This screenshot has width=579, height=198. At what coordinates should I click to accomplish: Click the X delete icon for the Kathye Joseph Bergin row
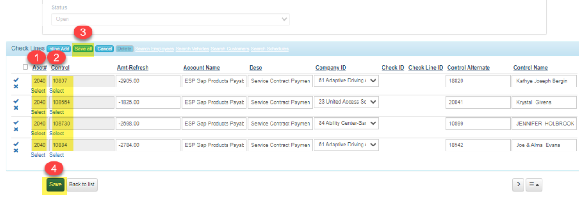click(x=16, y=87)
